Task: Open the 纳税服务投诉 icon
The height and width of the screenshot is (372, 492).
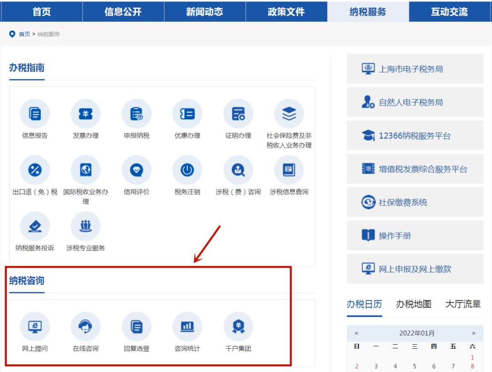Action: pos(35,226)
